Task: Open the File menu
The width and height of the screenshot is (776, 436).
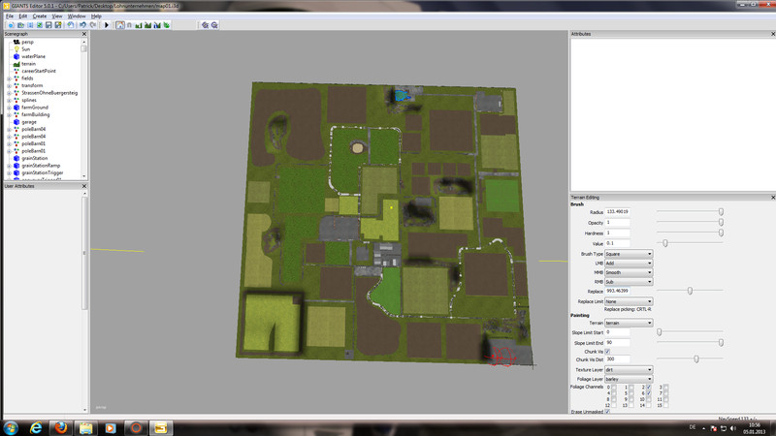Action: 10,16
